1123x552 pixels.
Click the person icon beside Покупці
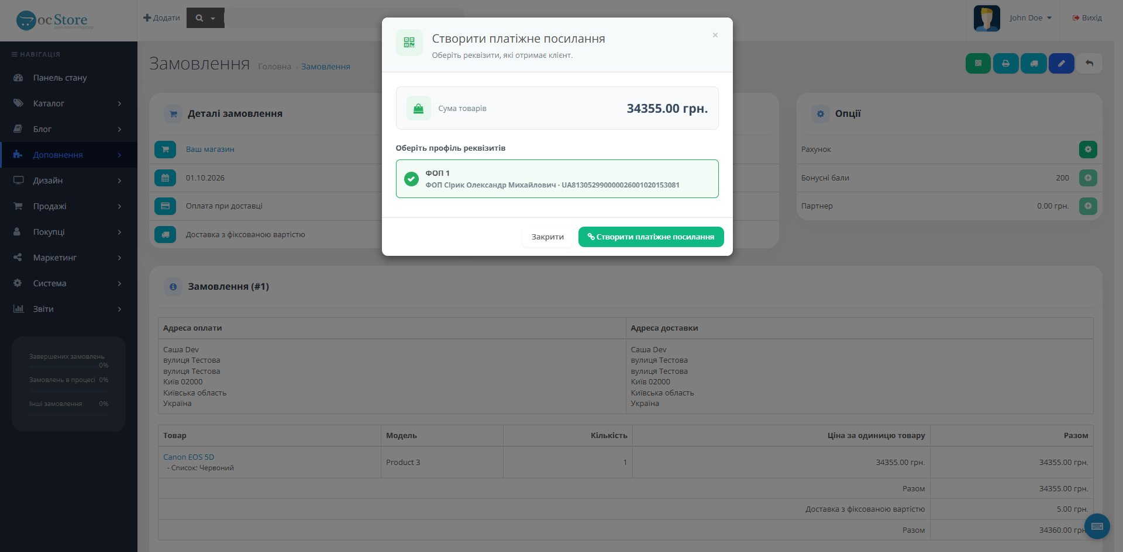click(x=18, y=232)
